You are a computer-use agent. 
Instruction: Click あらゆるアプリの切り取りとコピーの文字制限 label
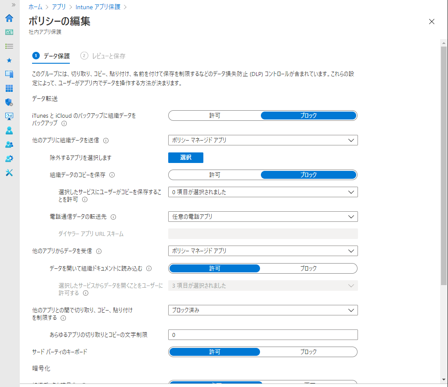[98, 335]
